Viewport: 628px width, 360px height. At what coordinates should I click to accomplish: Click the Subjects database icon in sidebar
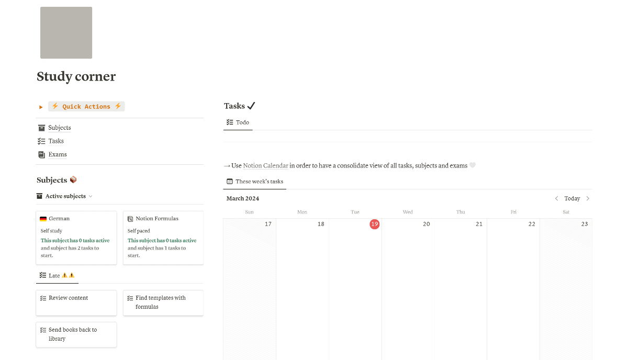click(x=41, y=127)
